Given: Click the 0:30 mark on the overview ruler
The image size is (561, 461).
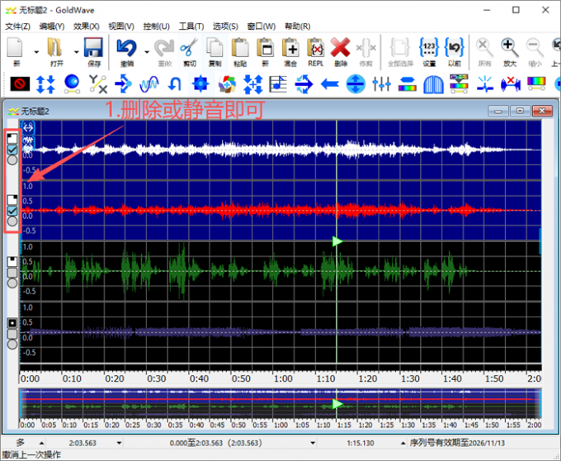Looking at the screenshot, I should tap(153, 425).
